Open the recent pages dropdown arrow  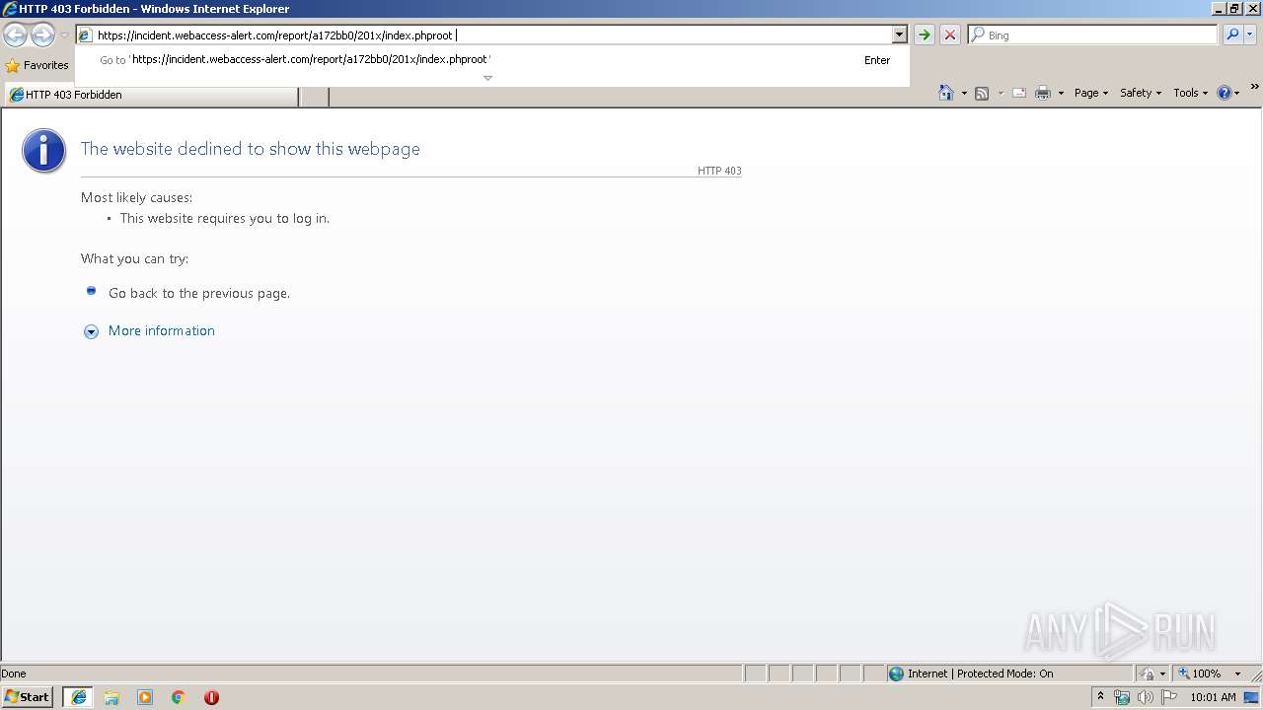coord(64,35)
